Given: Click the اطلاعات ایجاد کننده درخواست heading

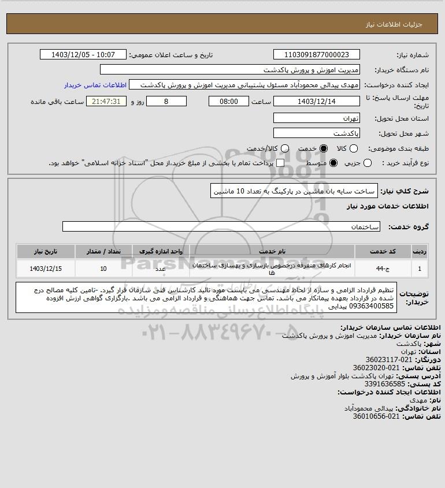Looking at the screenshot, I should (389, 392).
